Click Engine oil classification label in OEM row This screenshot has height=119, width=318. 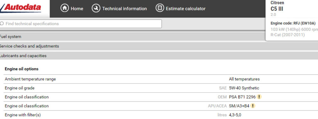[27, 97]
